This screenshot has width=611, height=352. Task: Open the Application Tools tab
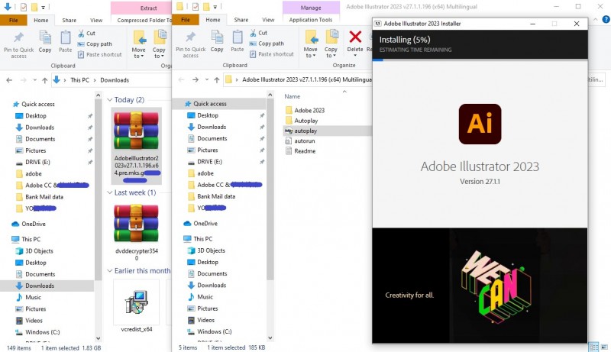tap(311, 20)
